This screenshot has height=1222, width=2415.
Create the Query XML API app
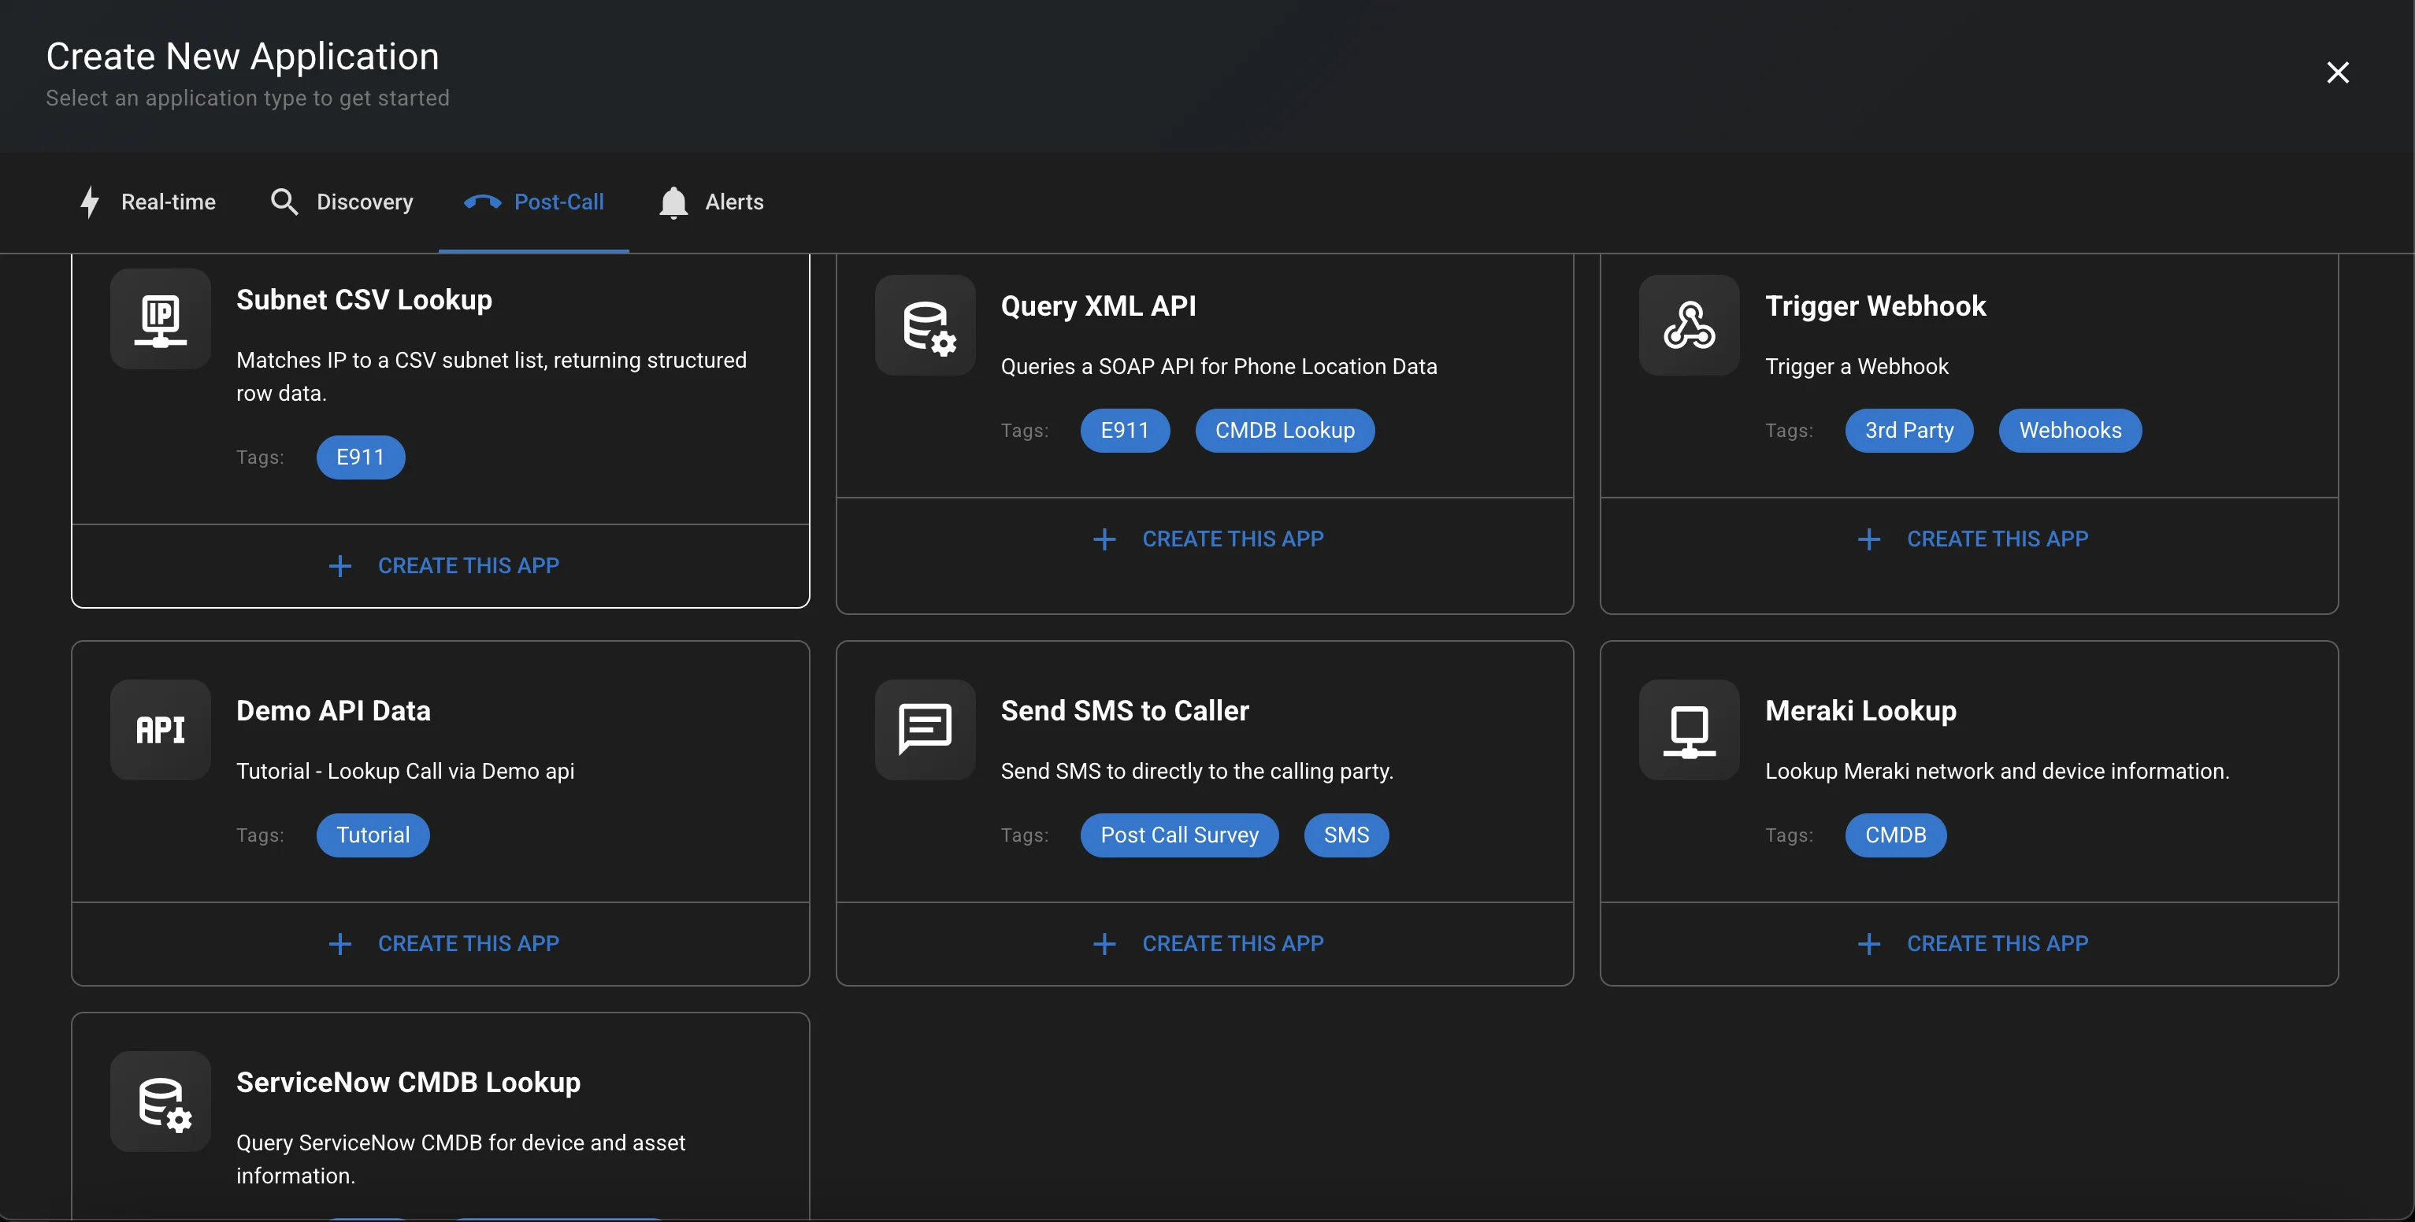(1204, 539)
